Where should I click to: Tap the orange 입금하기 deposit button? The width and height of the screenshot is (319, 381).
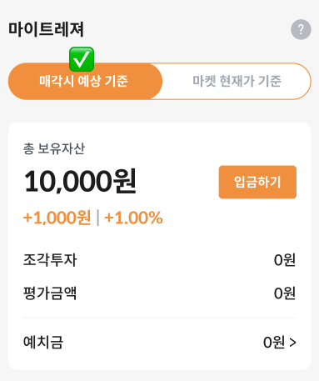(257, 182)
